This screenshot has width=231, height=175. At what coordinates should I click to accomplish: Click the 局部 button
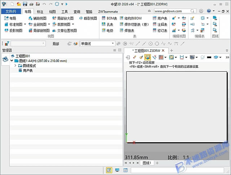(56, 44)
